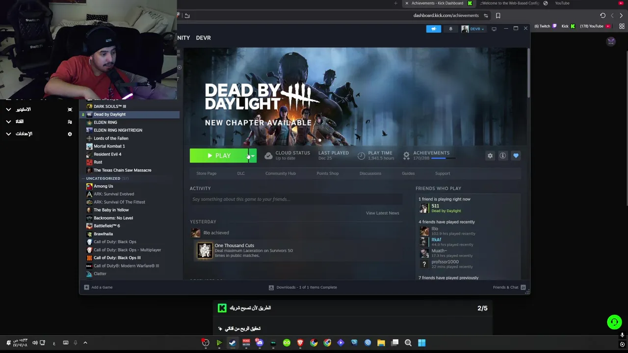This screenshot has height=353, width=628.
Task: Click the site settings icon in address bar
Action: click(486, 16)
